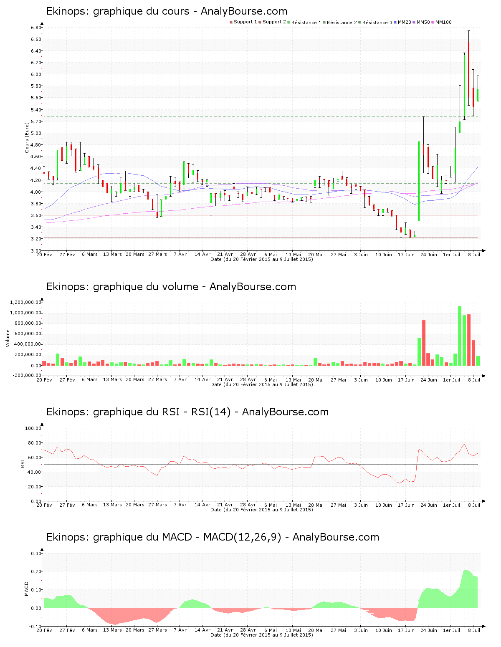Viewport: 501px width, 647px height.
Task: Click the date range caption under price chart
Action: (x=261, y=259)
